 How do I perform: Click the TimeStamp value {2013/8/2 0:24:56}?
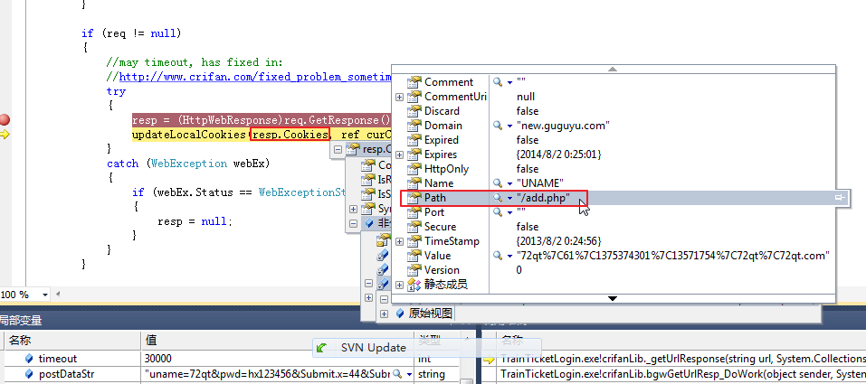(x=559, y=241)
